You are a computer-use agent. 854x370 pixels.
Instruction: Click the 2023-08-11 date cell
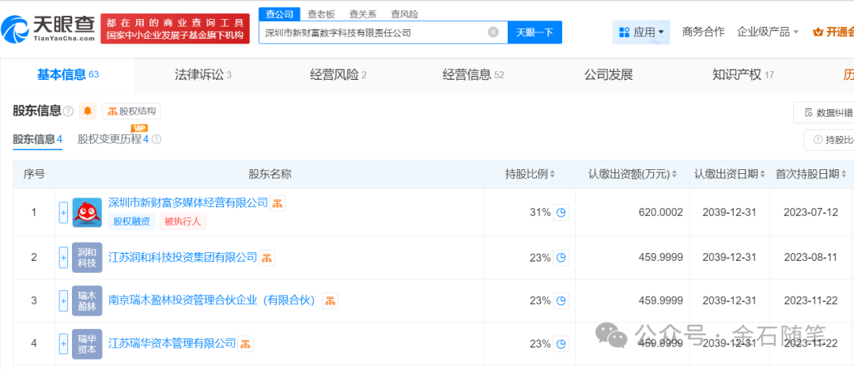(x=811, y=257)
